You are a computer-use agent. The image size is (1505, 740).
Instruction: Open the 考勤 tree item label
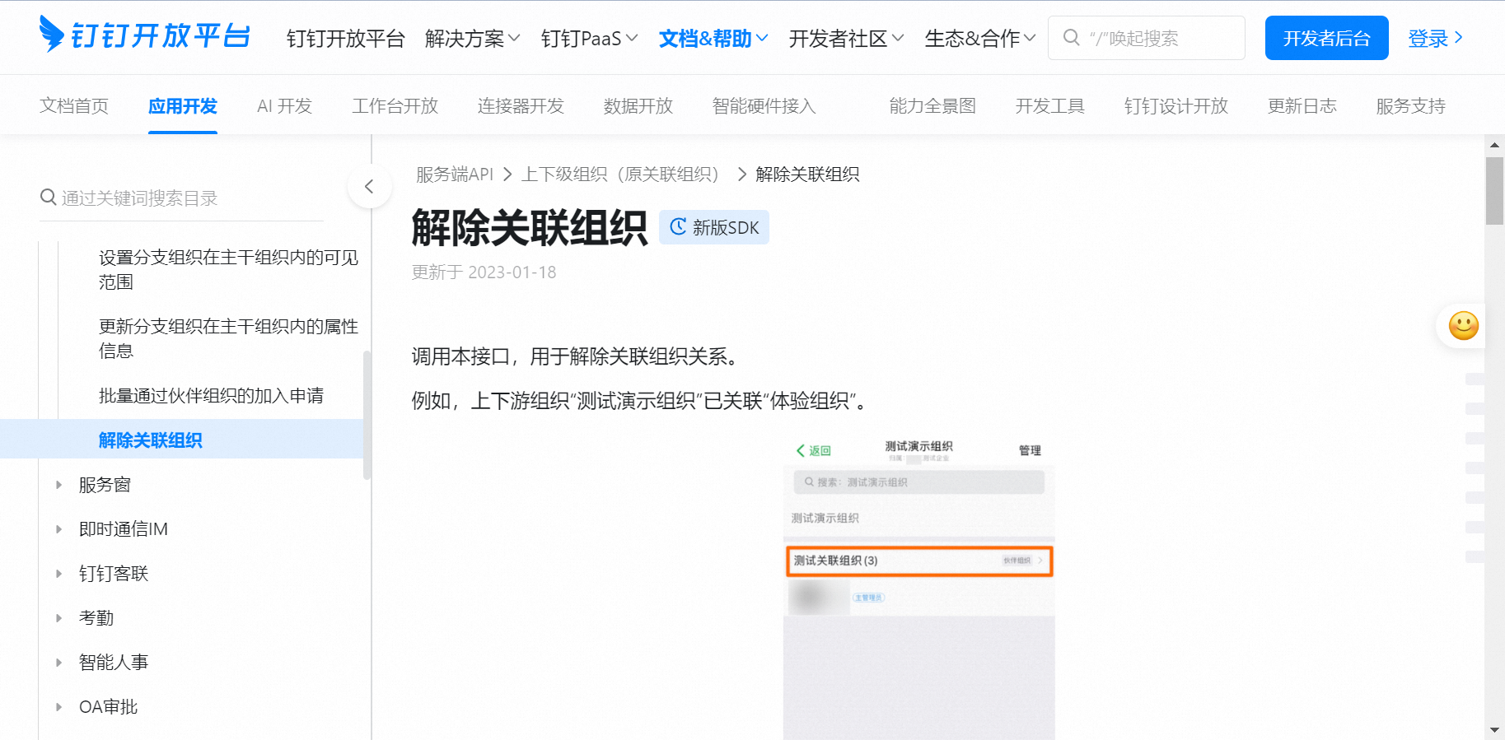tap(96, 618)
